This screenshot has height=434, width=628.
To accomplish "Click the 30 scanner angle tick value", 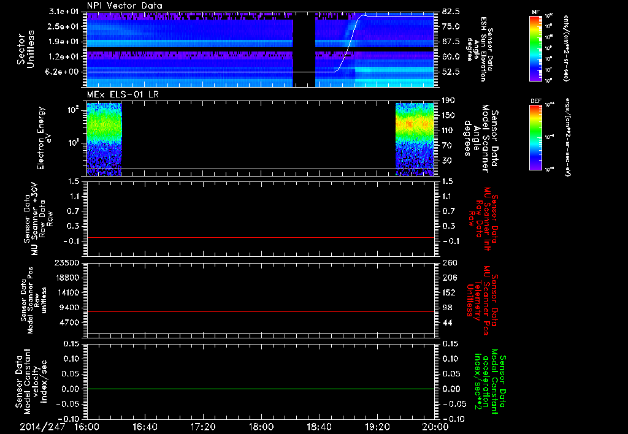I will coord(447,161).
